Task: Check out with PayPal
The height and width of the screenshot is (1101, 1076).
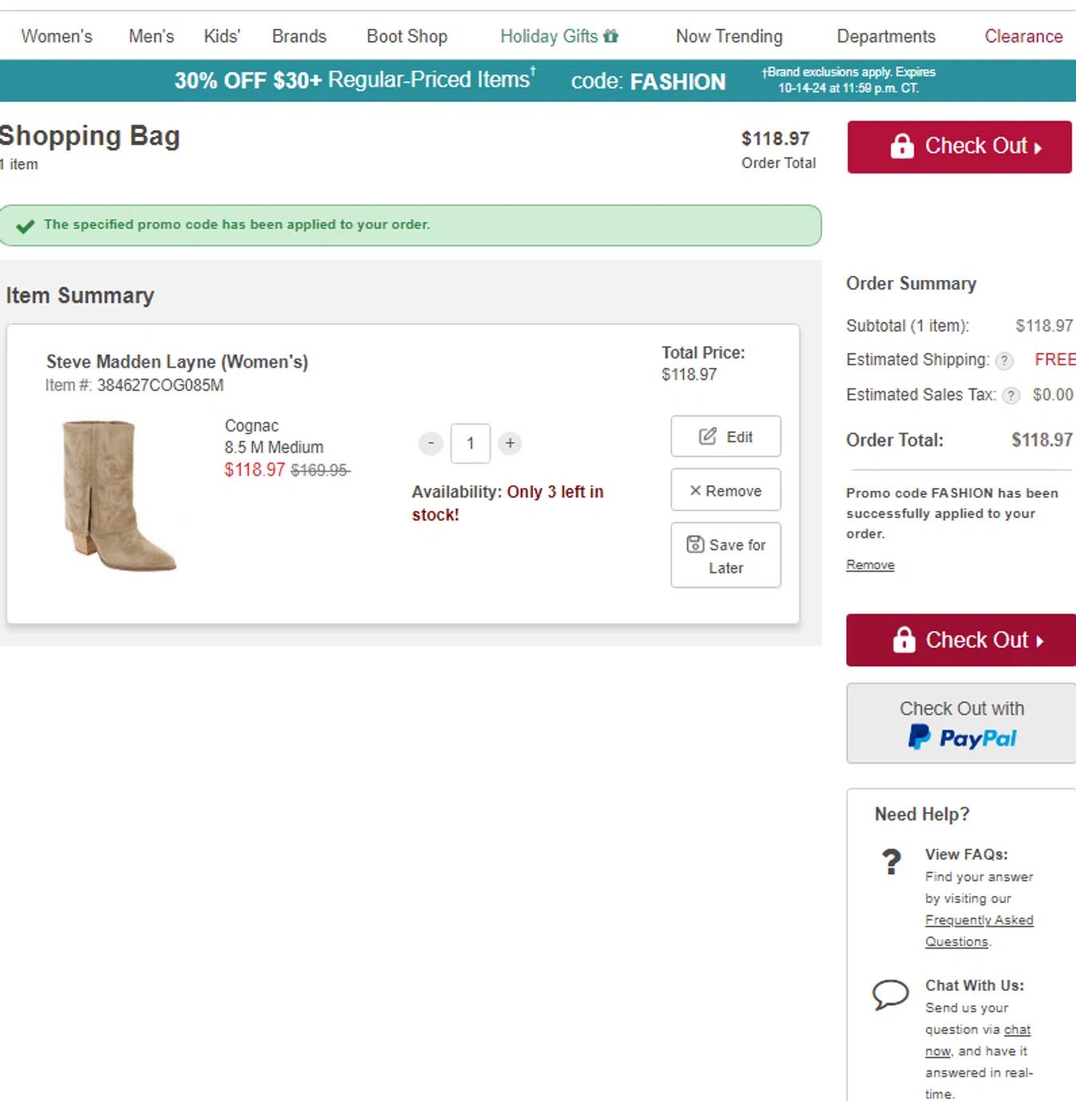Action: click(x=961, y=724)
